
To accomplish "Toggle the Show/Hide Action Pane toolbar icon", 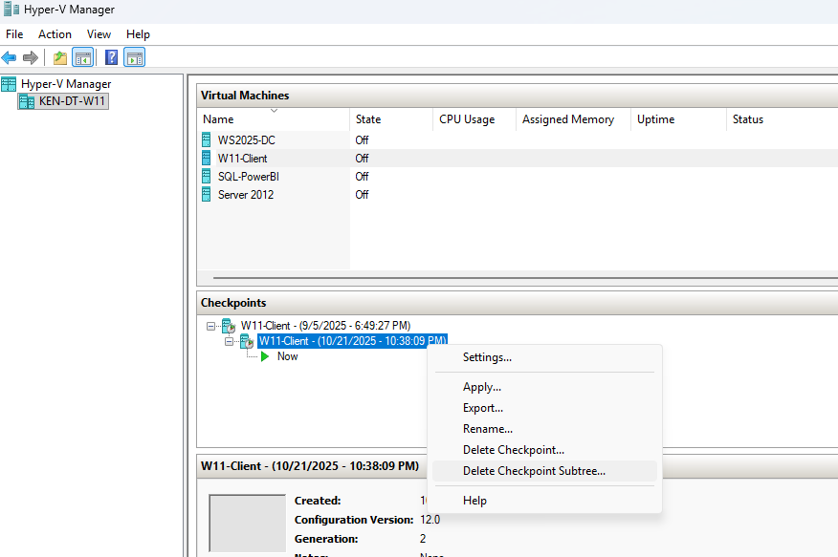I will pyautogui.click(x=134, y=57).
